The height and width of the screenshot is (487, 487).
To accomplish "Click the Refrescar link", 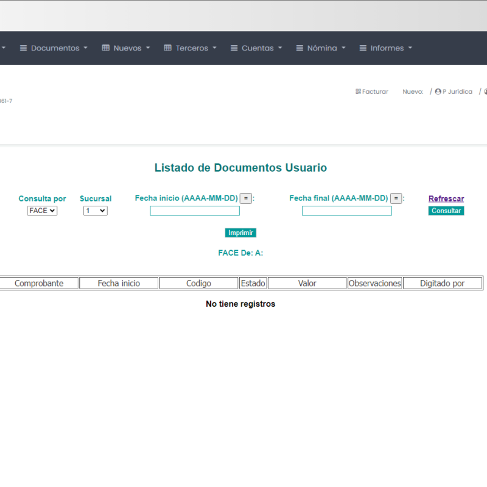I will (446, 198).
